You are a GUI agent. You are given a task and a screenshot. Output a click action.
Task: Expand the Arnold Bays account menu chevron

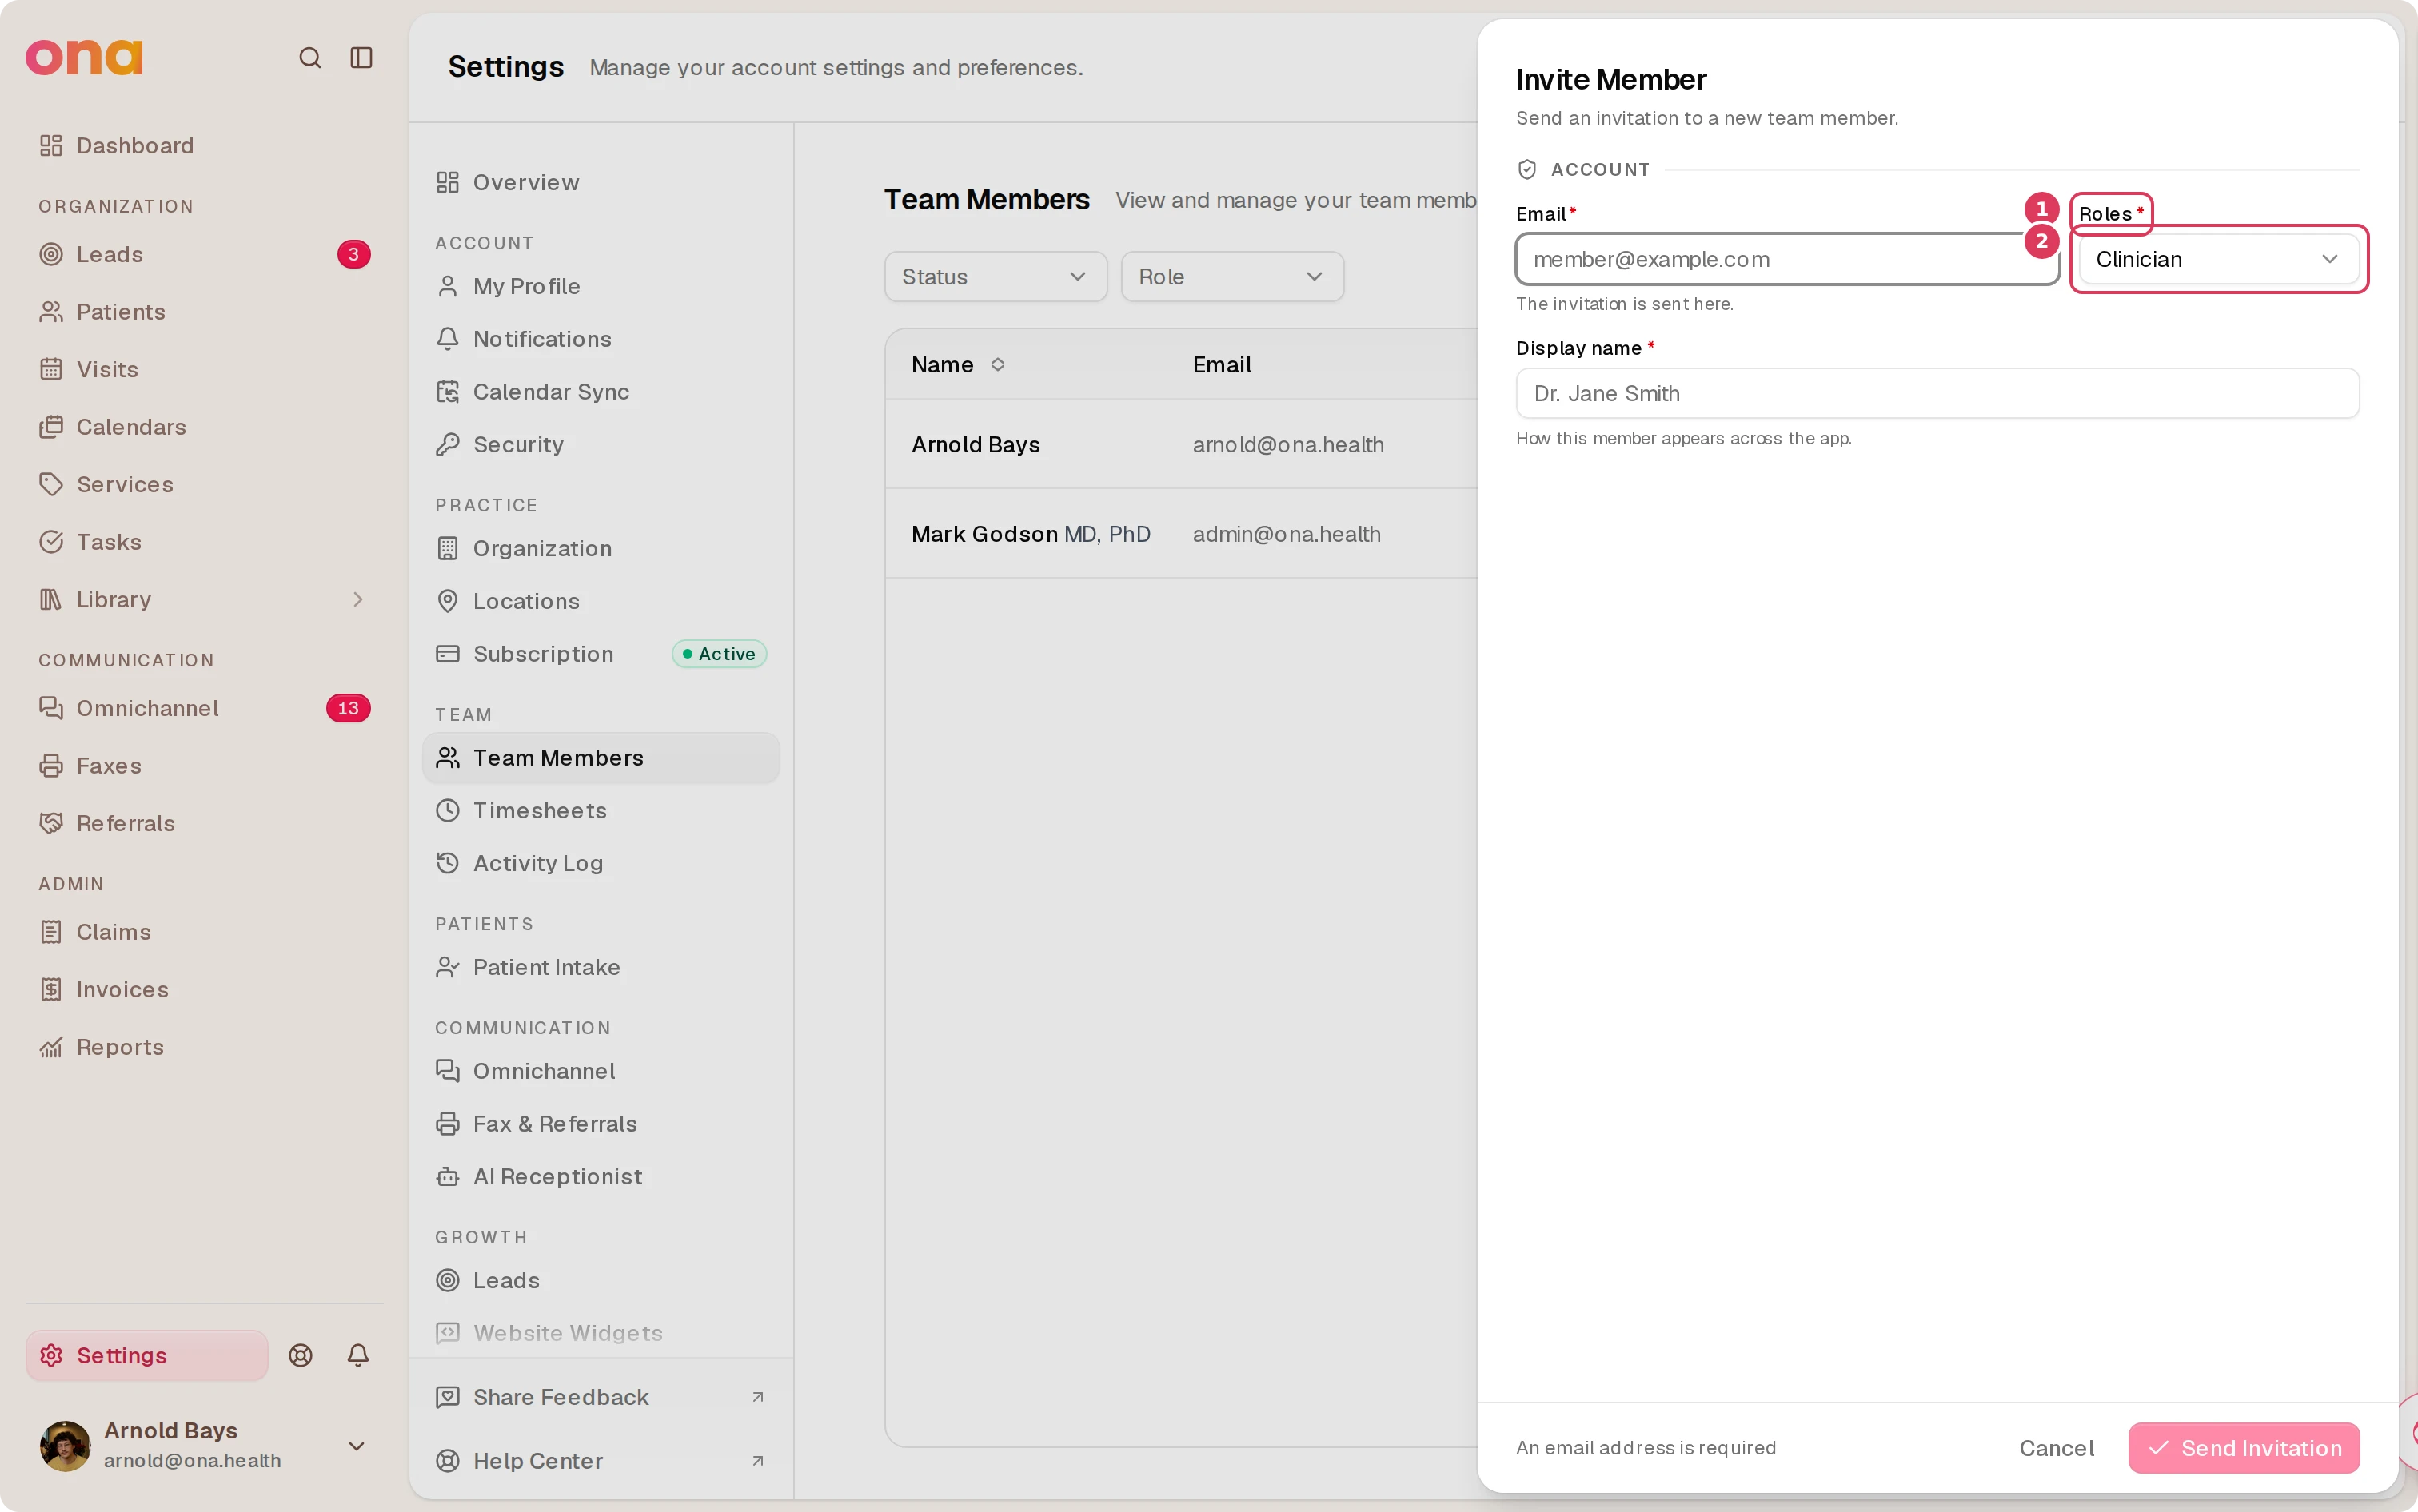point(356,1446)
